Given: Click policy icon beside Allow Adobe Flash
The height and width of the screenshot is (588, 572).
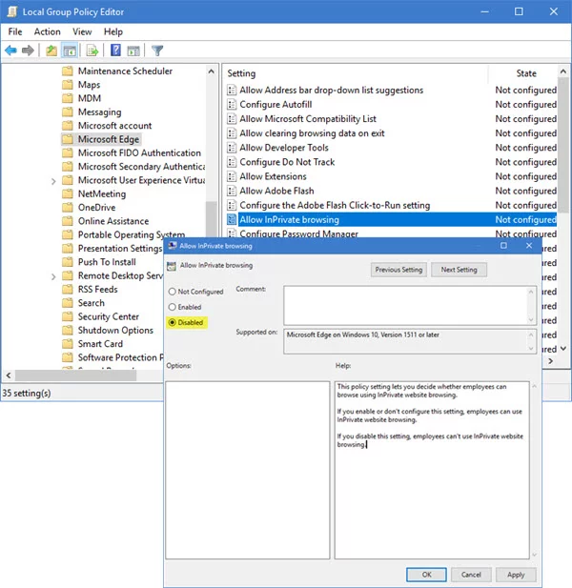Looking at the screenshot, I should click(232, 191).
